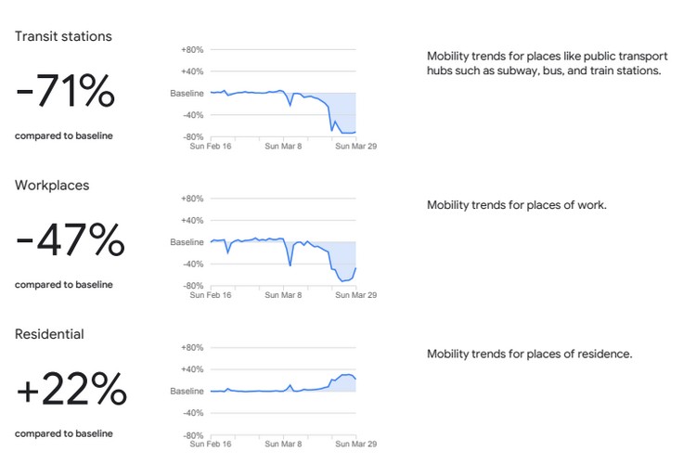
Task: Click the Baseline axis label on Workplaces chart
Action: 187,242
